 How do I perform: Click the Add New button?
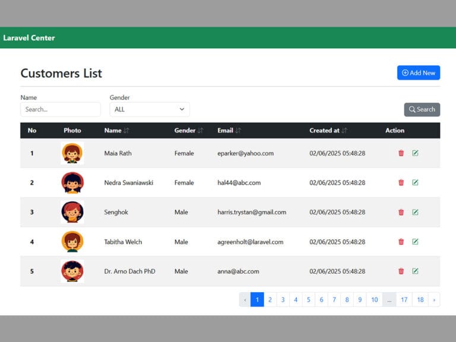click(x=419, y=72)
